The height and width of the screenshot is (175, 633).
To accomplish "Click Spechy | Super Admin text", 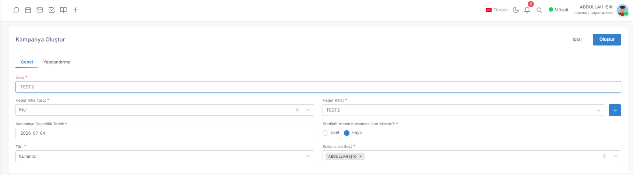I will 593,13.
